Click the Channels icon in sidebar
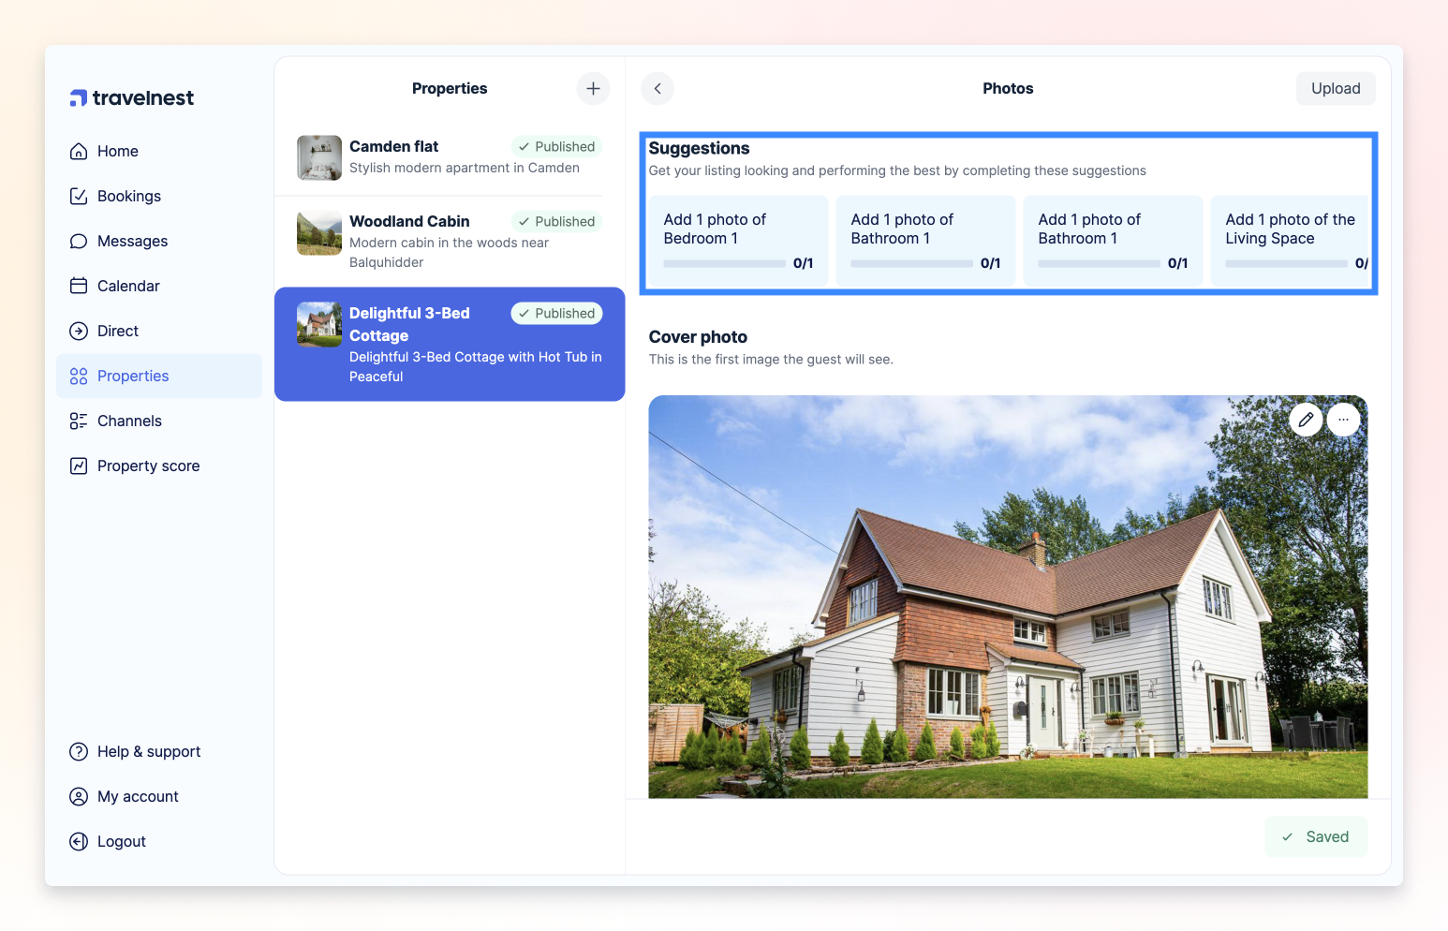The height and width of the screenshot is (931, 1448). pyautogui.click(x=79, y=421)
